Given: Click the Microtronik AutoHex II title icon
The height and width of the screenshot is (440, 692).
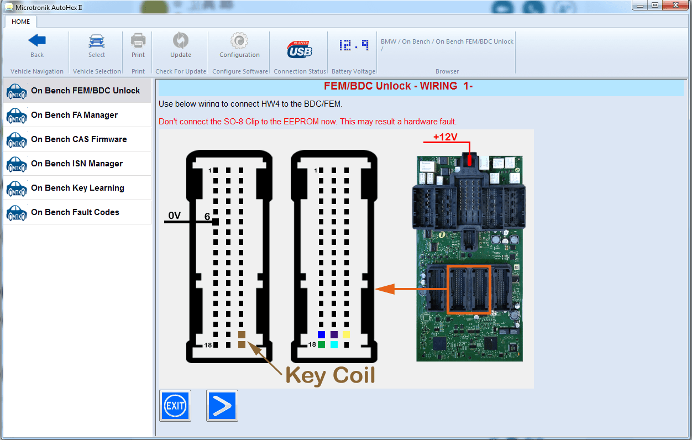Looking at the screenshot, I should point(9,7).
